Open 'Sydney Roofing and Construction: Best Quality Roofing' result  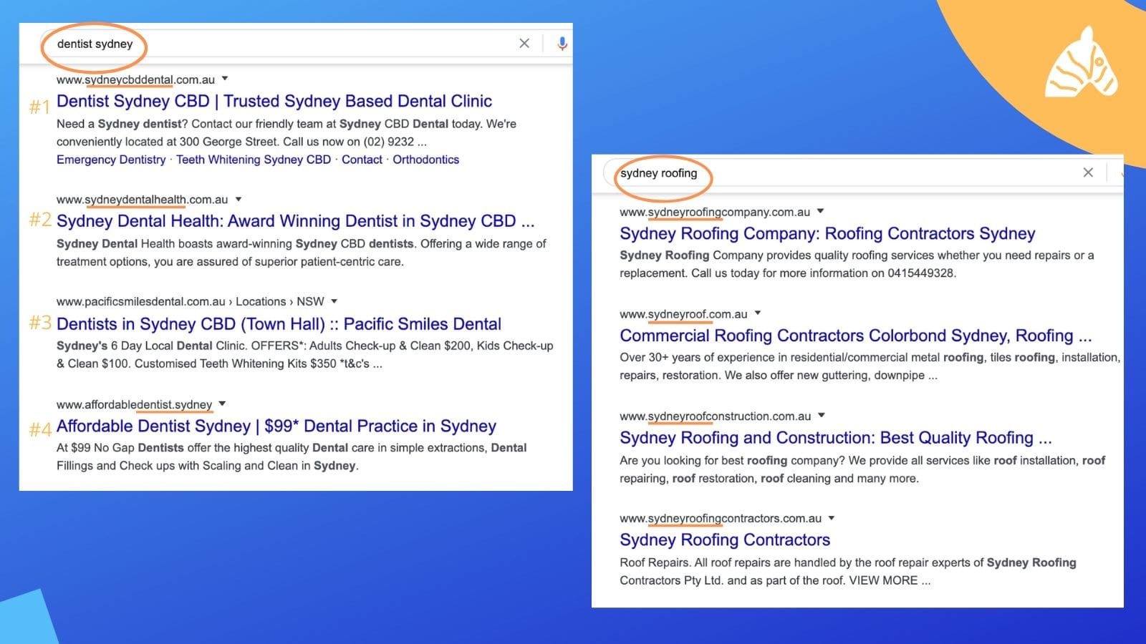tap(835, 438)
